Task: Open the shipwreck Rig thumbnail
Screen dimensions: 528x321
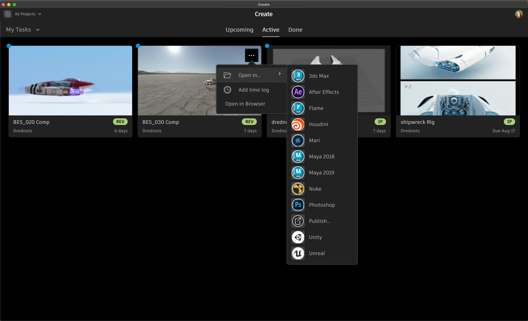Action: pos(458,81)
